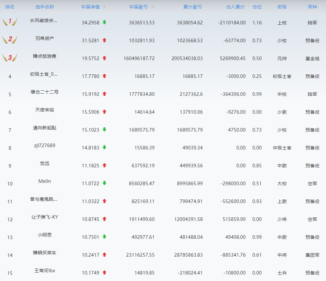Open player 爆仓二十二号 profile
The width and height of the screenshot is (326, 281).
click(45, 92)
